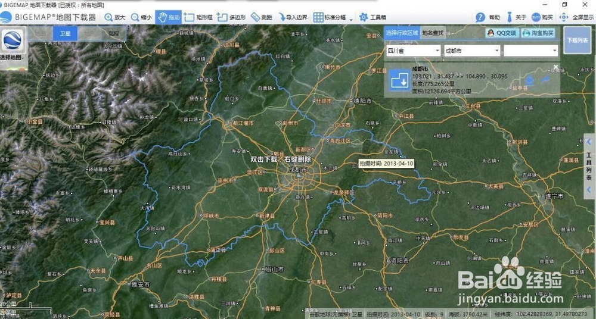596x319 pixels.
Task: Click the 工具列表 side panel label
Action: pyautogui.click(x=589, y=166)
